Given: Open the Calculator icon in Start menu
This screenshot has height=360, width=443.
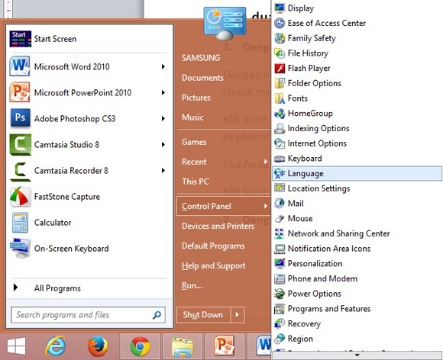Looking at the screenshot, I should (20, 223).
